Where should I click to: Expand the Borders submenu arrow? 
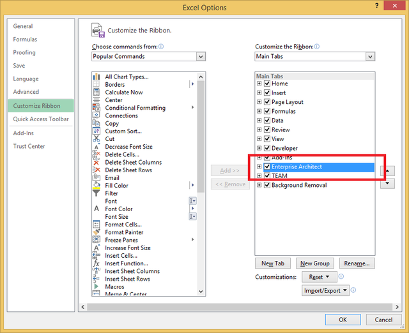click(192, 84)
